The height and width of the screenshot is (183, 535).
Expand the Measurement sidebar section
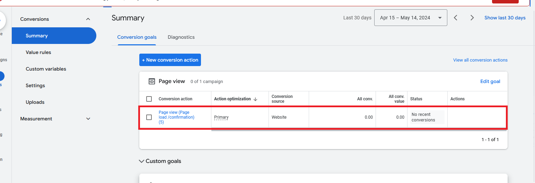coord(88,119)
